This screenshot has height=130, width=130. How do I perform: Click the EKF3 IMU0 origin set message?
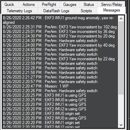click(x=41, y=114)
